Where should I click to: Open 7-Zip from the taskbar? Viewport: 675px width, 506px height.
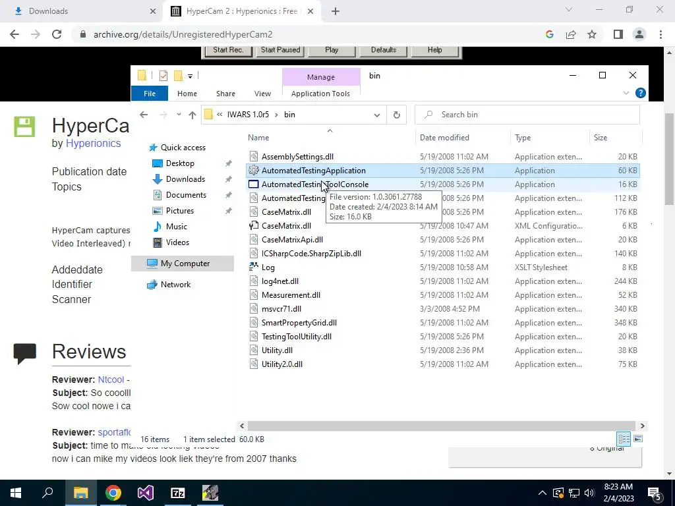[x=178, y=493]
